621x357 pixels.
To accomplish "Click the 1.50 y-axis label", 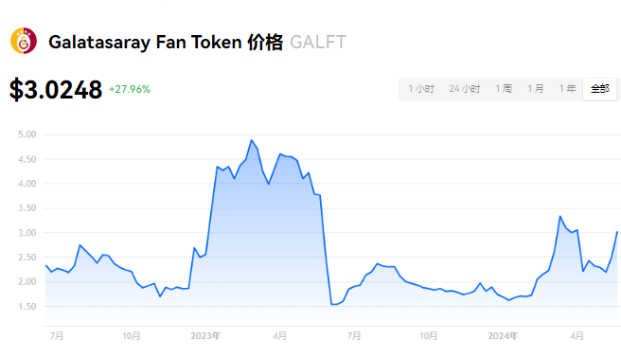I will [27, 306].
